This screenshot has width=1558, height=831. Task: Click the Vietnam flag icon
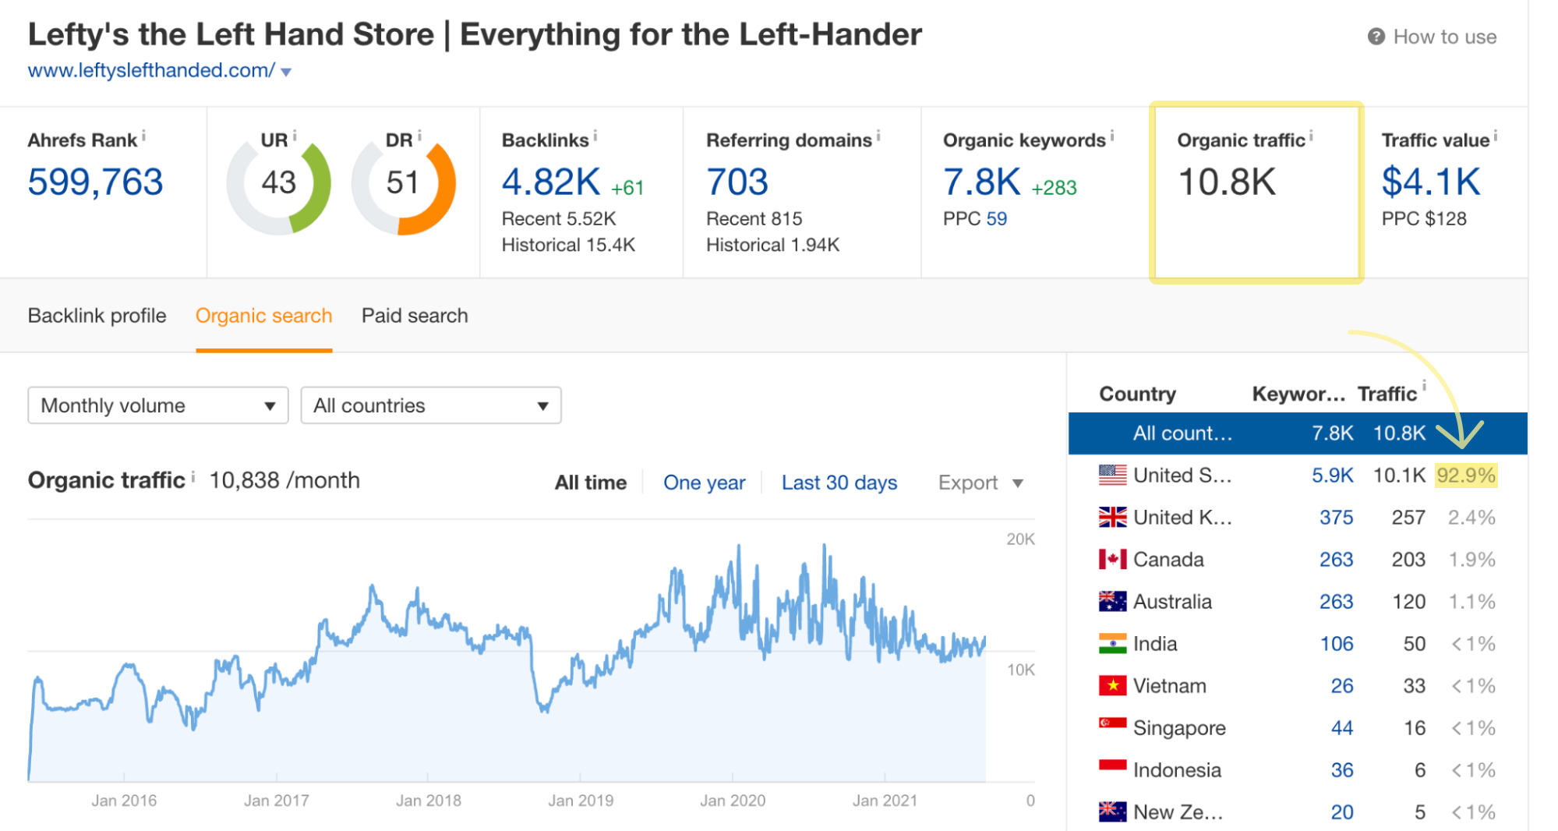coord(1112,685)
